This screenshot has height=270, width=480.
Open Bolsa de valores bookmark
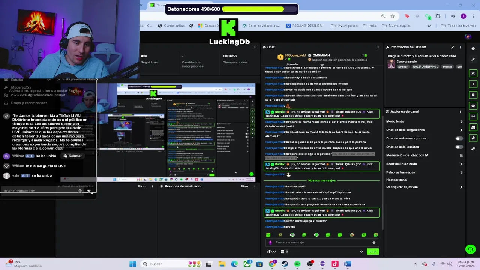[x=261, y=26]
